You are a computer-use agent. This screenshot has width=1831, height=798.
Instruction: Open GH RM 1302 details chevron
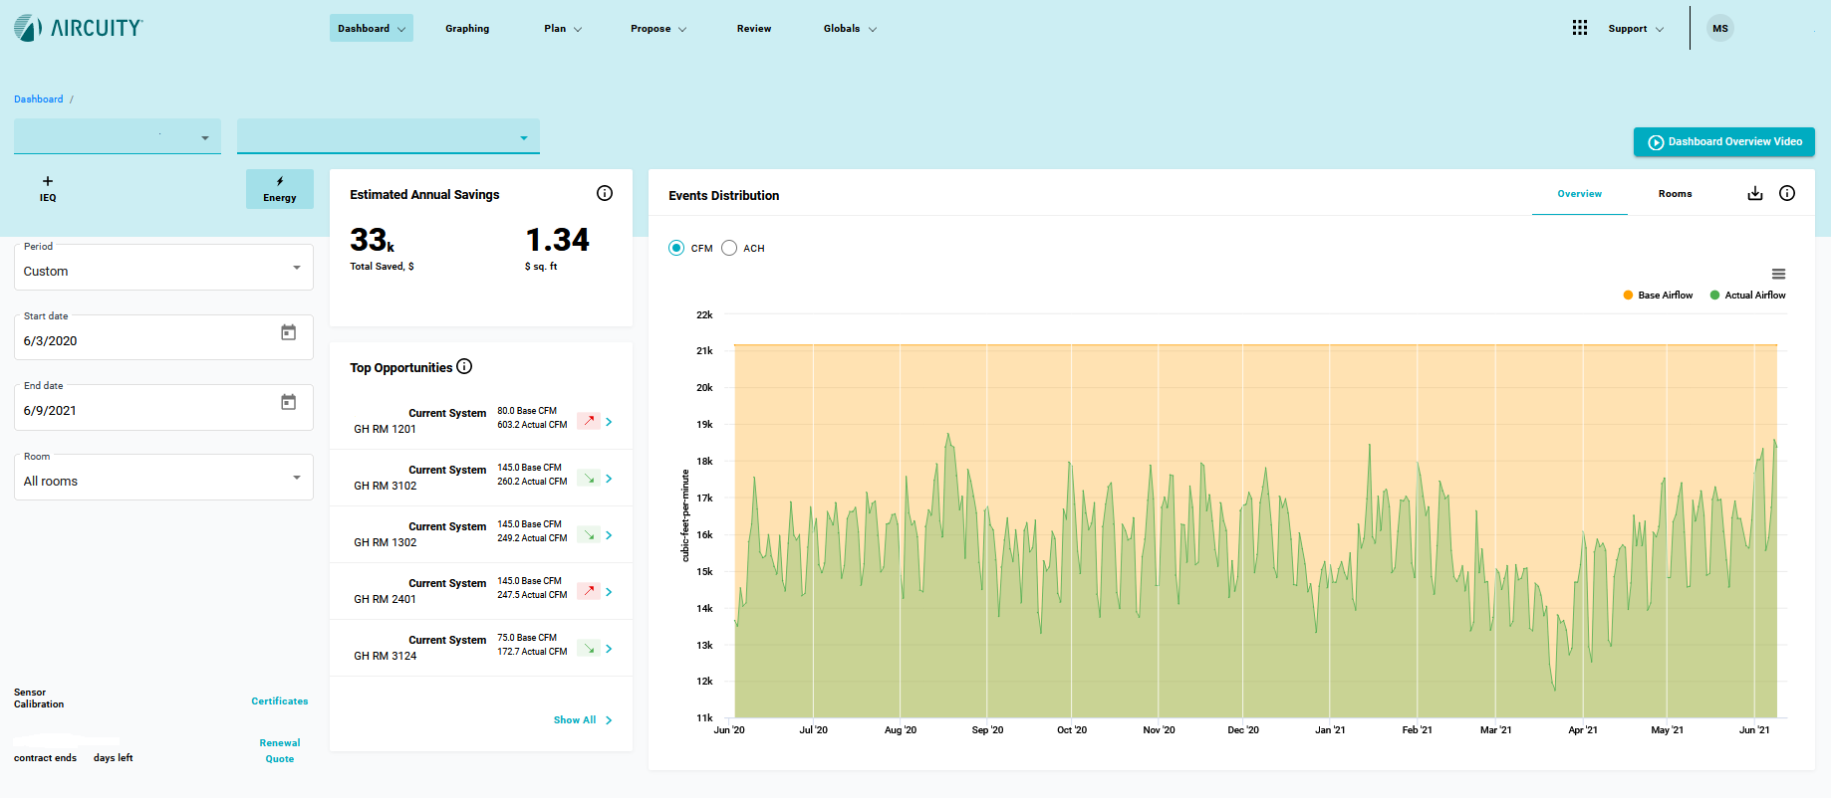point(609,535)
